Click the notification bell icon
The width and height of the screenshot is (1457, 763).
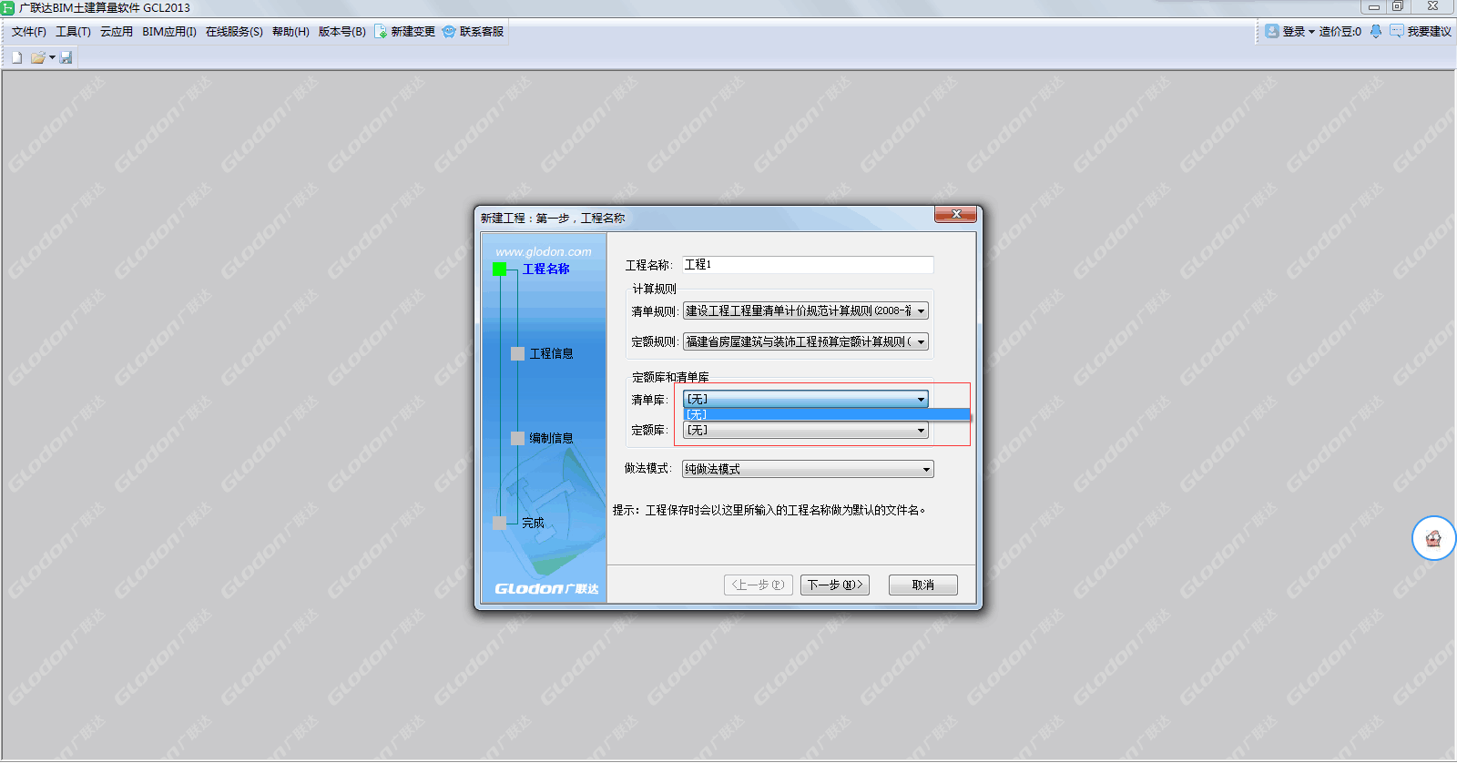pyautogui.click(x=1376, y=31)
